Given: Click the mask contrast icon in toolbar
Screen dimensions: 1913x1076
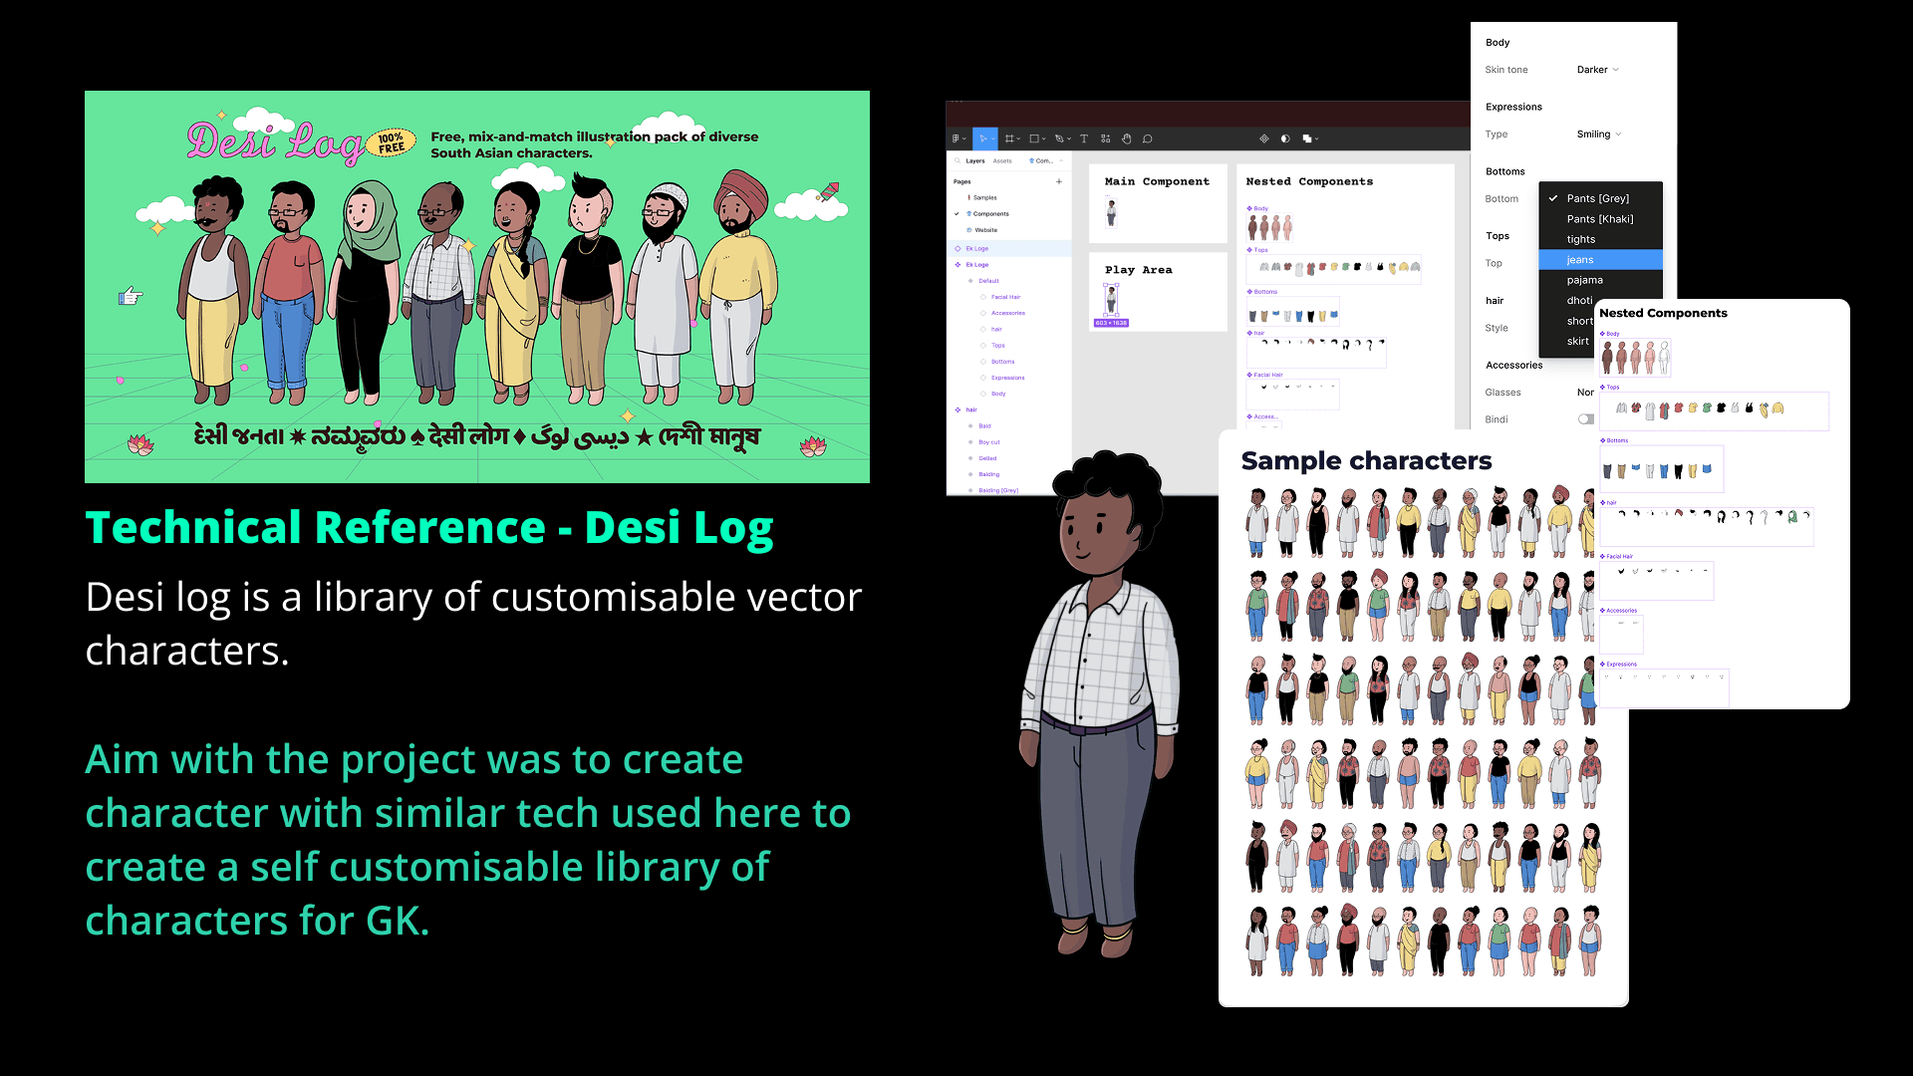Looking at the screenshot, I should tap(1284, 138).
